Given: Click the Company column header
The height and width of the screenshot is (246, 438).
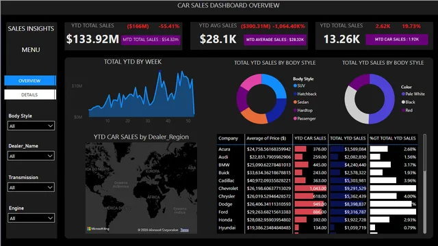Looking at the screenshot, I should [x=228, y=138].
